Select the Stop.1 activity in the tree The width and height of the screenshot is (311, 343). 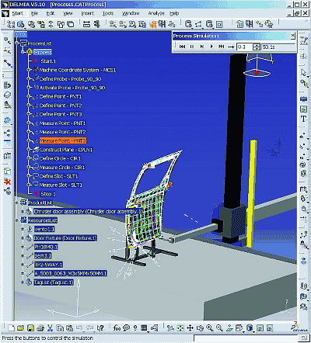tap(48, 194)
